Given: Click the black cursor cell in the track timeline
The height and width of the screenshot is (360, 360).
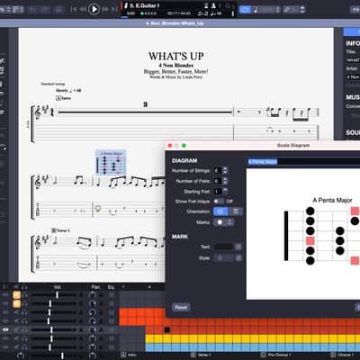Looking at the screenshot, I should click(x=167, y=329).
